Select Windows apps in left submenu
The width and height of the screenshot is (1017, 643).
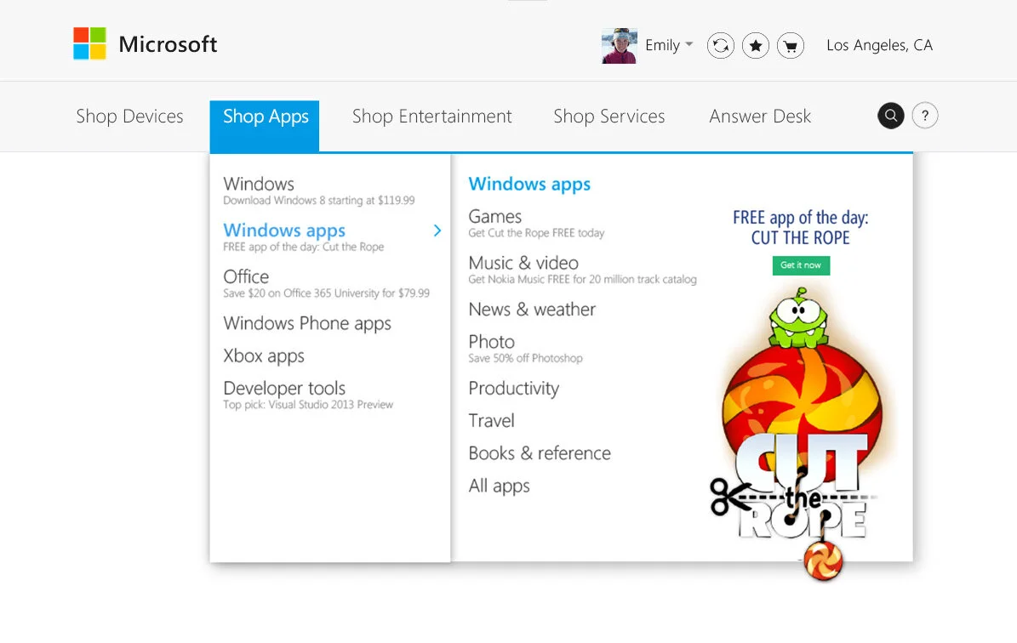coord(284,230)
